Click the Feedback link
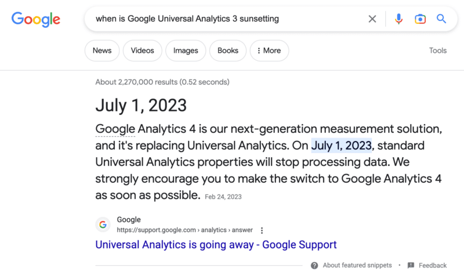Image resolution: width=464 pixels, height=279 pixels. pyautogui.click(x=433, y=266)
